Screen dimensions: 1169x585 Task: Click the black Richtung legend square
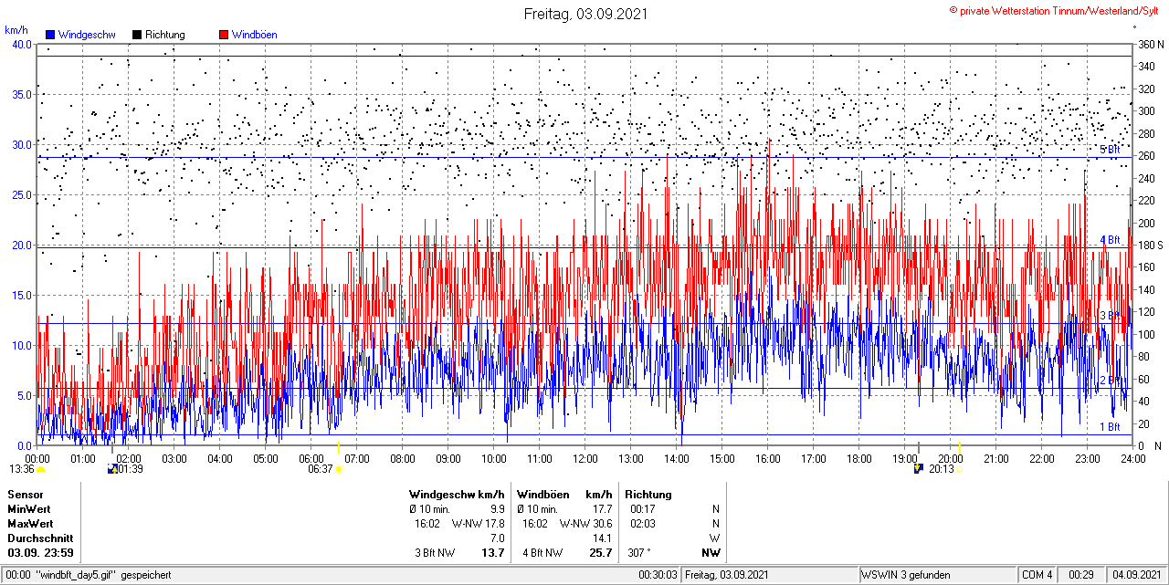(137, 35)
